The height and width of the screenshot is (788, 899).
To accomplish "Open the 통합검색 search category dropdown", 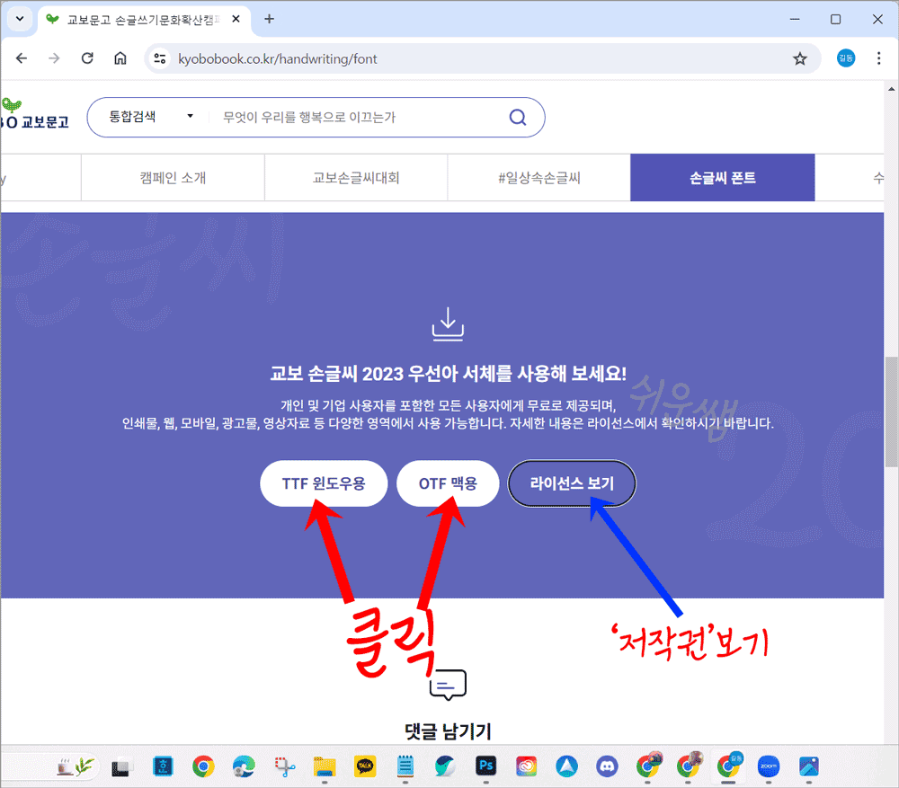I will (147, 117).
